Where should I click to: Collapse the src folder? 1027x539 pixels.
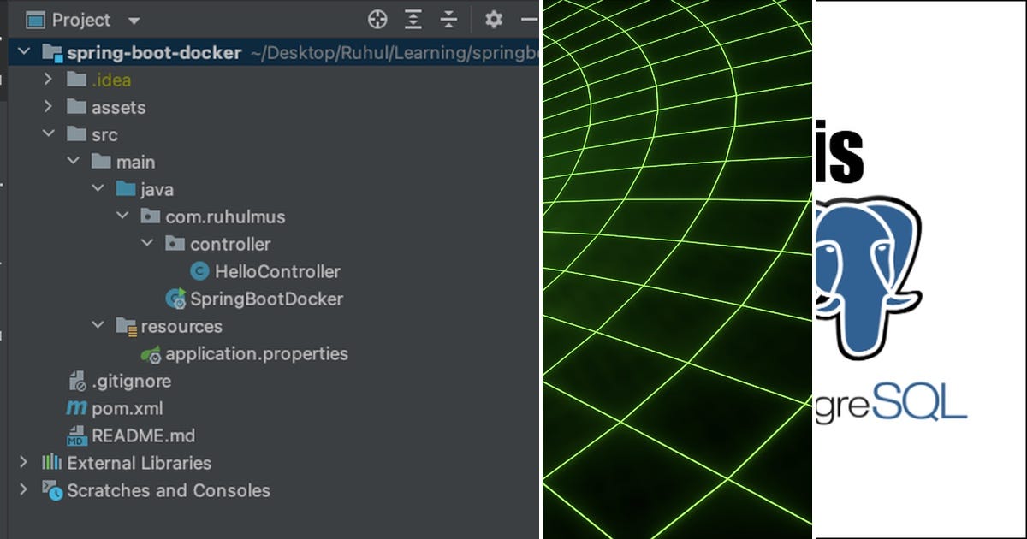49,134
